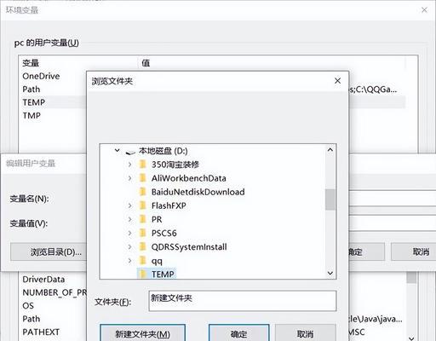Screen dimensions: 436x341
Task: Select the QDRSSystemInstall folder icon
Action: coord(142,246)
